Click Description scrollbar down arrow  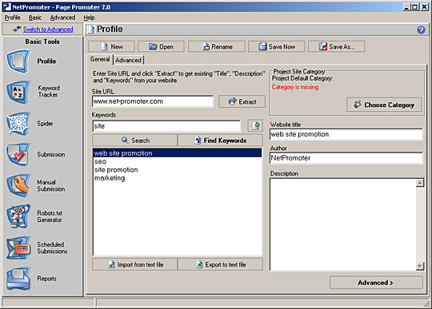pos(420,266)
